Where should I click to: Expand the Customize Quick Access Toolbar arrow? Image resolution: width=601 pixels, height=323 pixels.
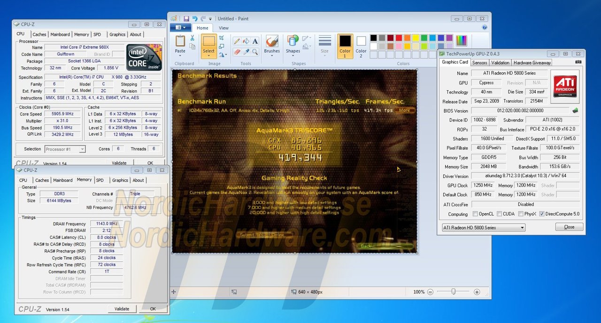click(x=210, y=19)
